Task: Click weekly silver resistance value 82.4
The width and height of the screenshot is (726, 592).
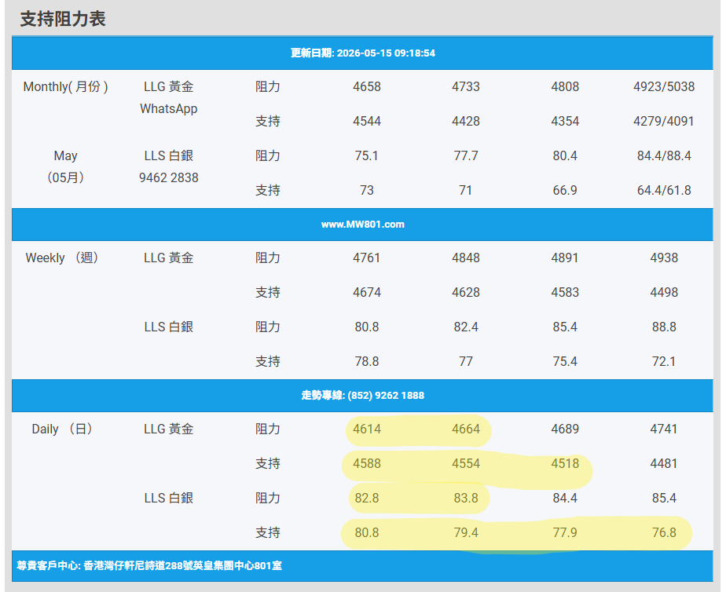Action: point(466,327)
